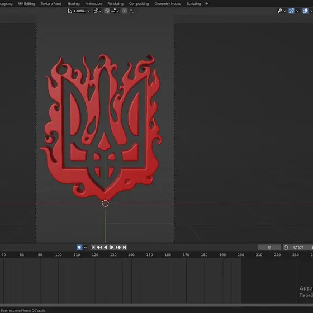Click frame 120 on the timeline ruler
Image resolution: width=313 pixels, height=313 pixels.
95,255
